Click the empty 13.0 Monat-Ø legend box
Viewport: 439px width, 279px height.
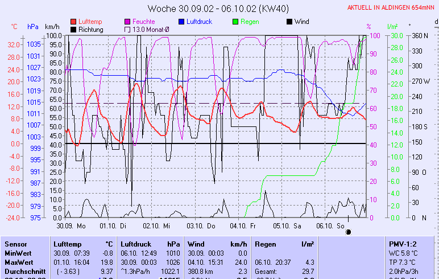127,29
